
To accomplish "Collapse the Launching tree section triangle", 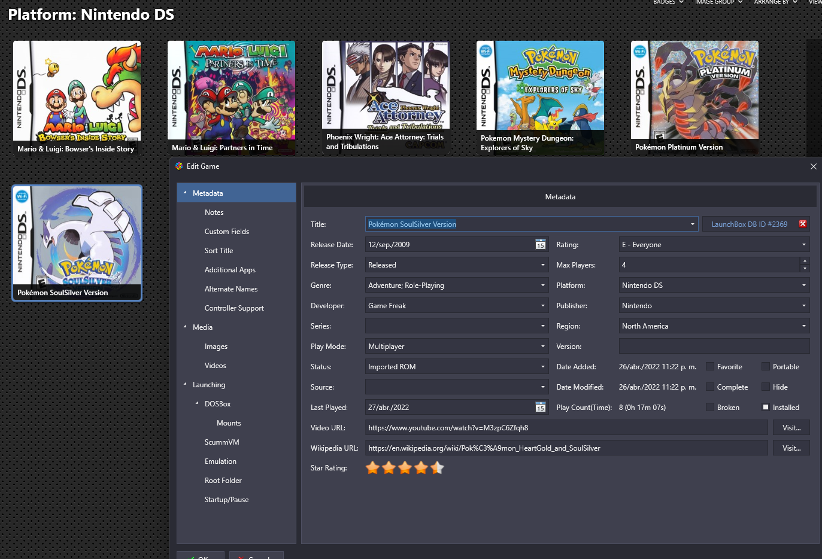I will click(x=185, y=384).
